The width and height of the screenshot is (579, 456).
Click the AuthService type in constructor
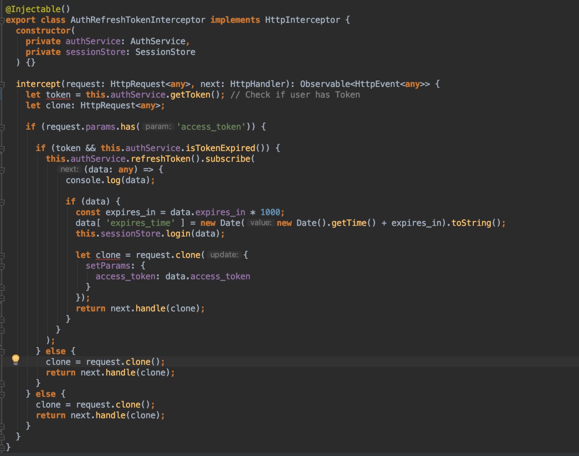pyautogui.click(x=157, y=41)
